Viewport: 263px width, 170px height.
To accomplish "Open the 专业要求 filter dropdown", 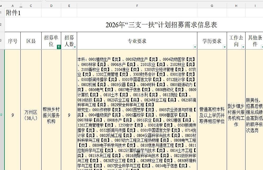I will click(x=194, y=47).
